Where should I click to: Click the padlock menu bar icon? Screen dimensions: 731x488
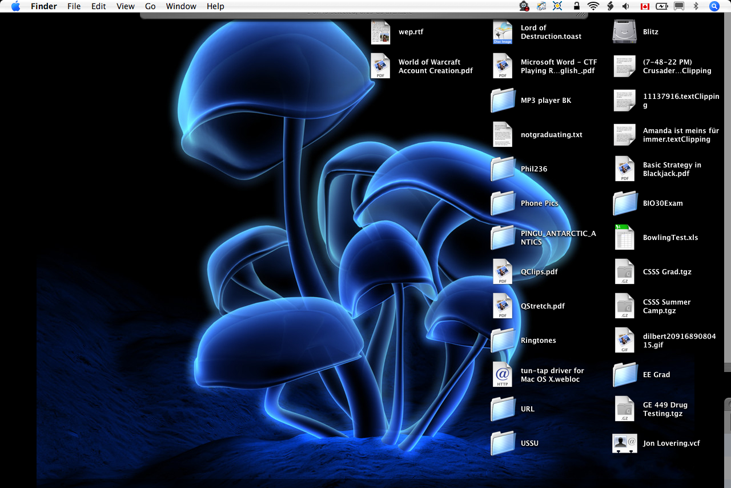pyautogui.click(x=577, y=6)
